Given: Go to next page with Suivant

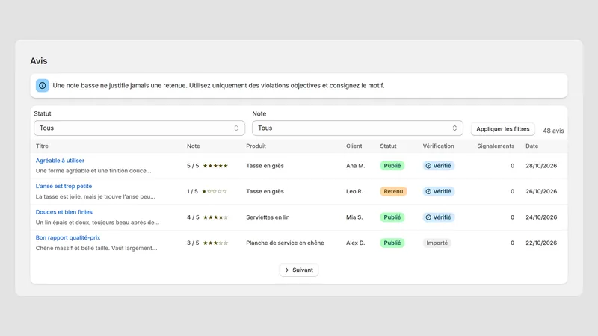Looking at the screenshot, I should (299, 270).
